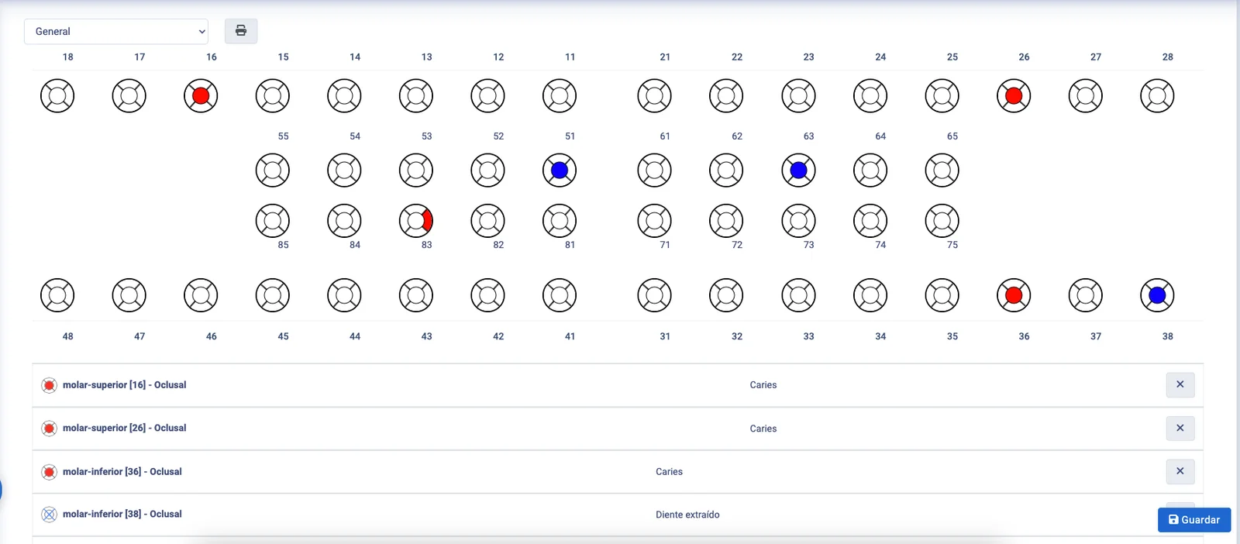Select tooth 21 in upper row
This screenshot has height=544, width=1240.
click(654, 96)
